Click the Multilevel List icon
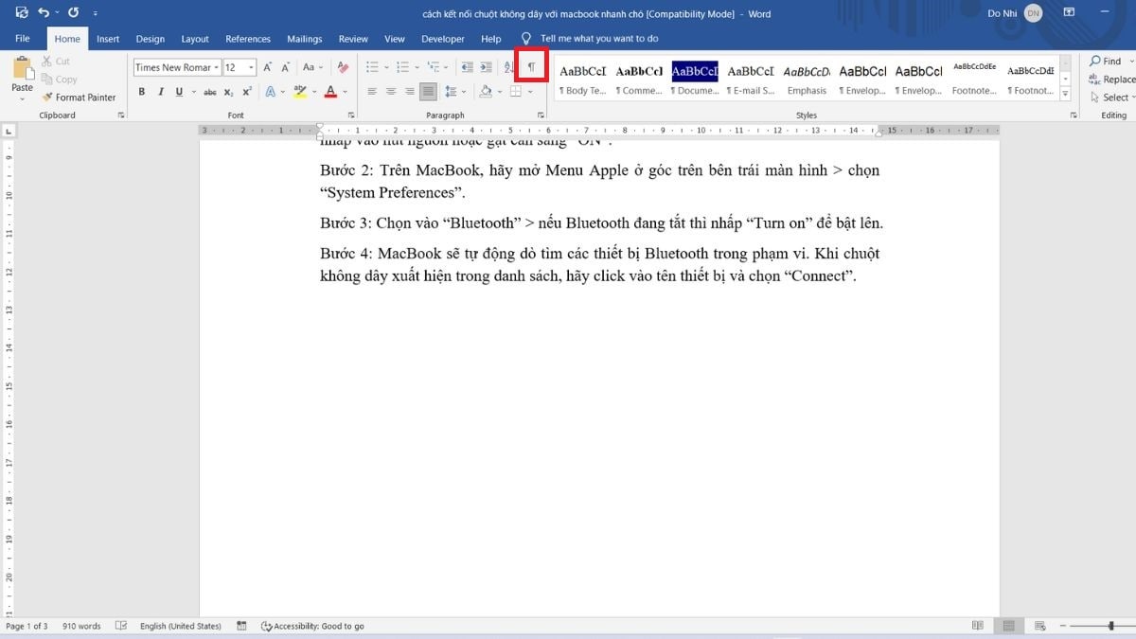The width and height of the screenshot is (1136, 639). [434, 67]
